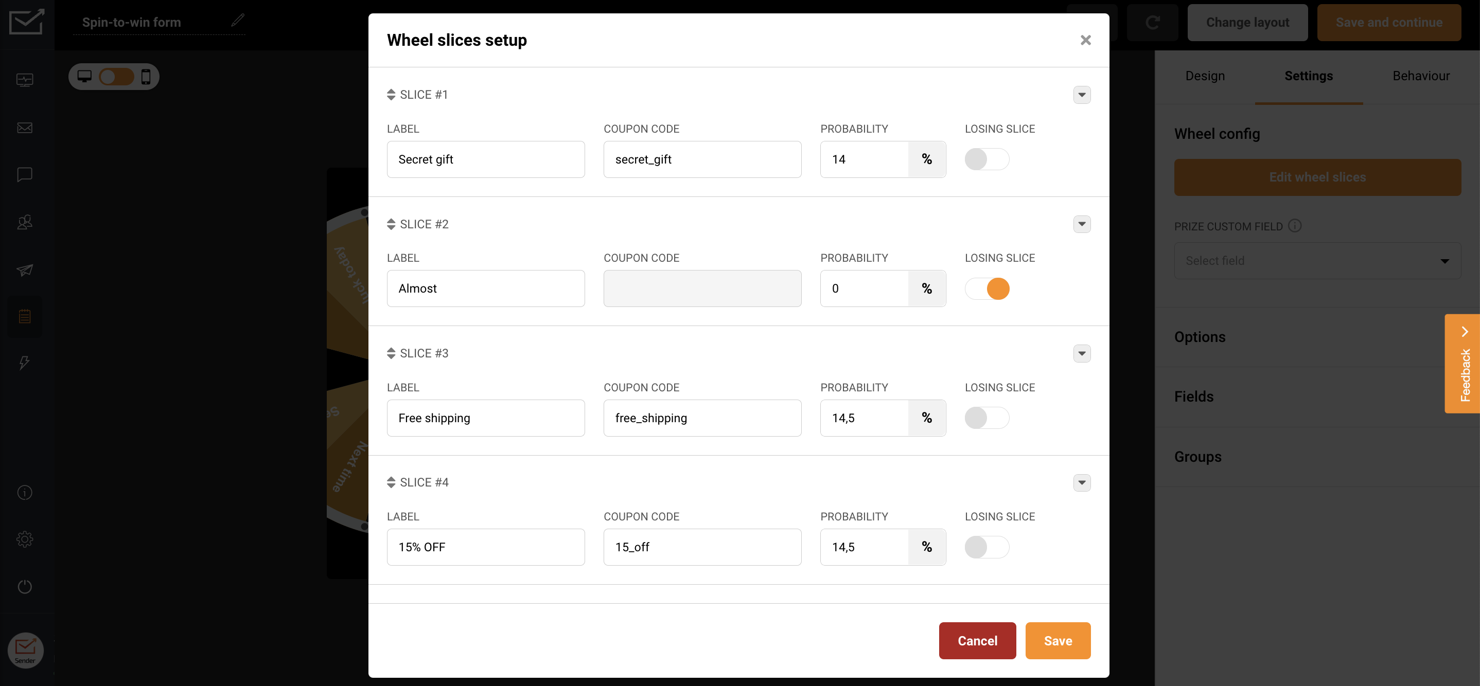The image size is (1480, 686).
Task: Open the paper plane icon in sidebar
Action: (x=25, y=270)
